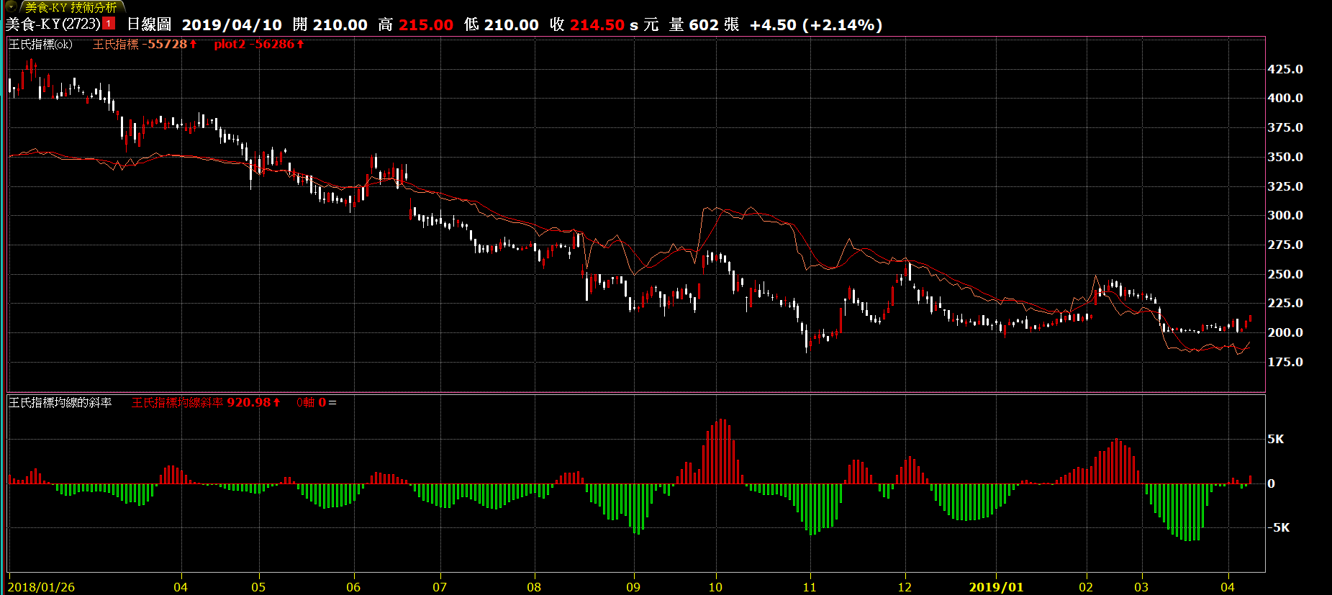Screen dimensions: 1332x595
Task: Click the orange 王氏指標 -55728 legend value
Action: point(140,45)
